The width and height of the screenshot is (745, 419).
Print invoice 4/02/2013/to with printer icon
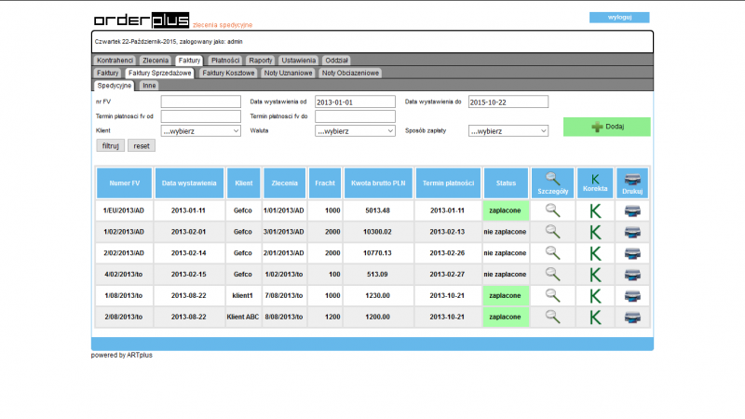[632, 275]
